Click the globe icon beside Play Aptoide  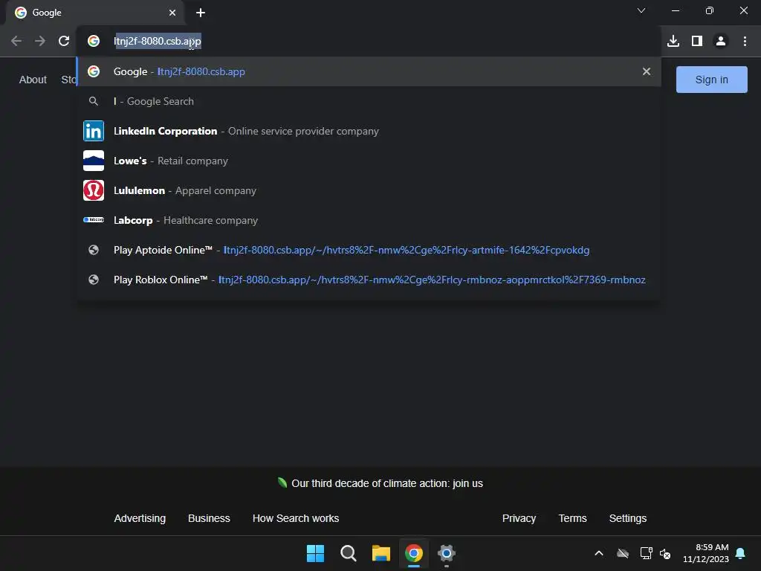94,250
